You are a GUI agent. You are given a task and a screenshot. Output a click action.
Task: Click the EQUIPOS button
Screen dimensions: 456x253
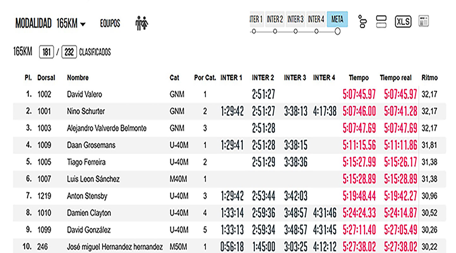tap(110, 23)
